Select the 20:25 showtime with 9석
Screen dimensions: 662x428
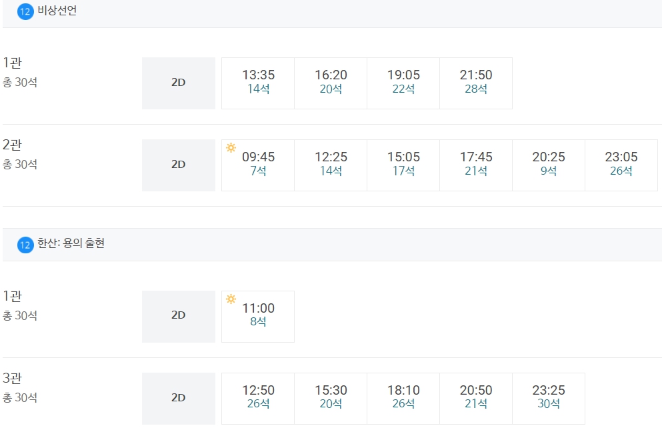point(549,165)
